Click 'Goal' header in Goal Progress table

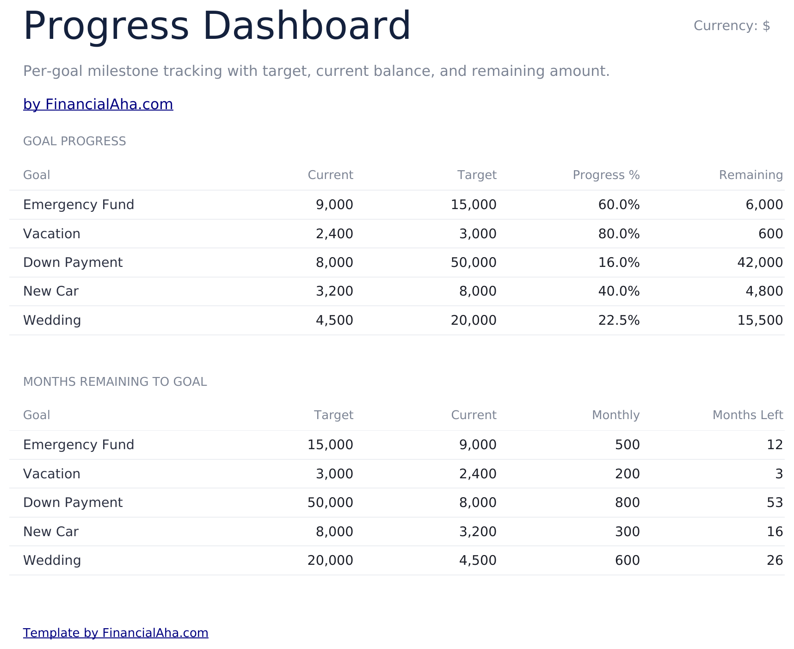[x=37, y=175]
